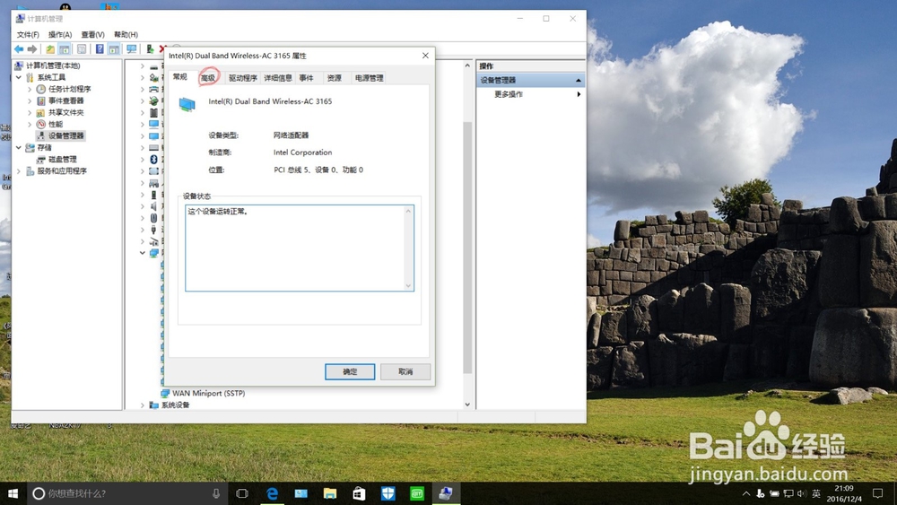This screenshot has width=897, height=505.
Task: Click the blue Help question mark toolbar icon
Action: tap(100, 49)
